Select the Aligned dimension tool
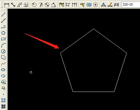 point(13,5)
